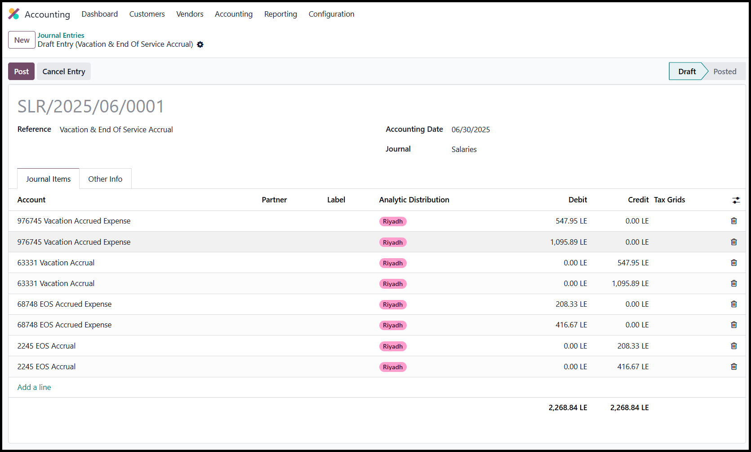Remove the 208.33 EOS Accrued Expense line
The width and height of the screenshot is (751, 452).
(x=734, y=304)
